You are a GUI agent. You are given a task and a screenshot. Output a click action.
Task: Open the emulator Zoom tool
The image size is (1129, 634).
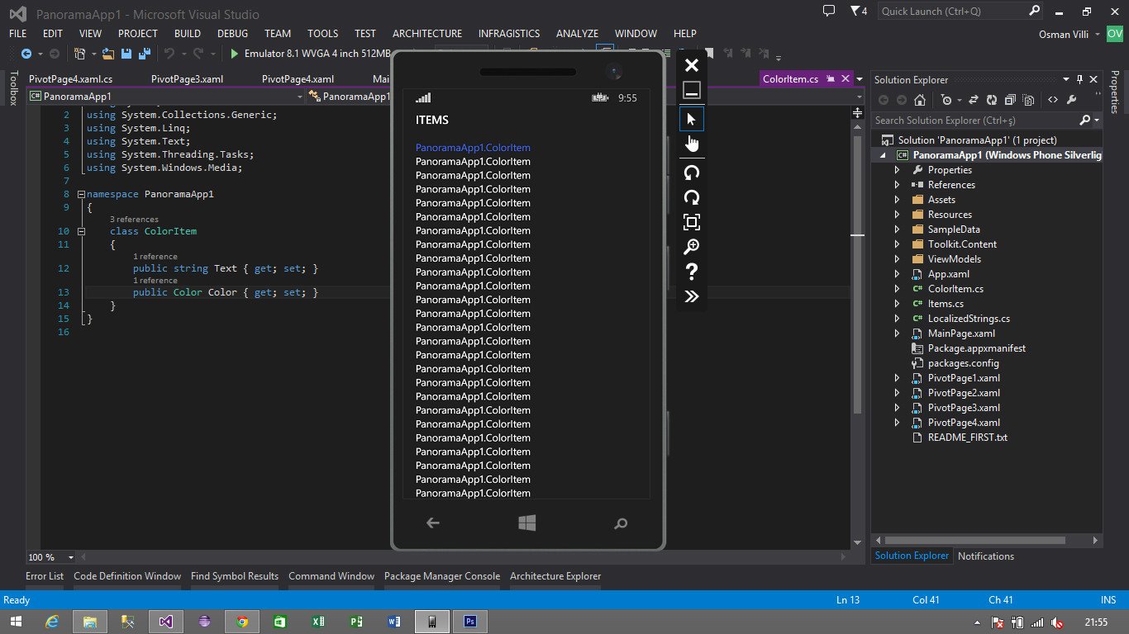(x=692, y=247)
